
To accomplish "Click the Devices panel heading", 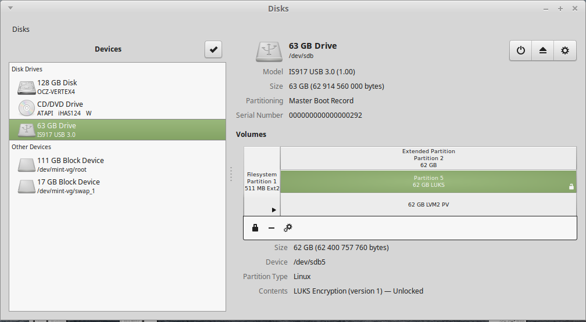I will 108,49.
